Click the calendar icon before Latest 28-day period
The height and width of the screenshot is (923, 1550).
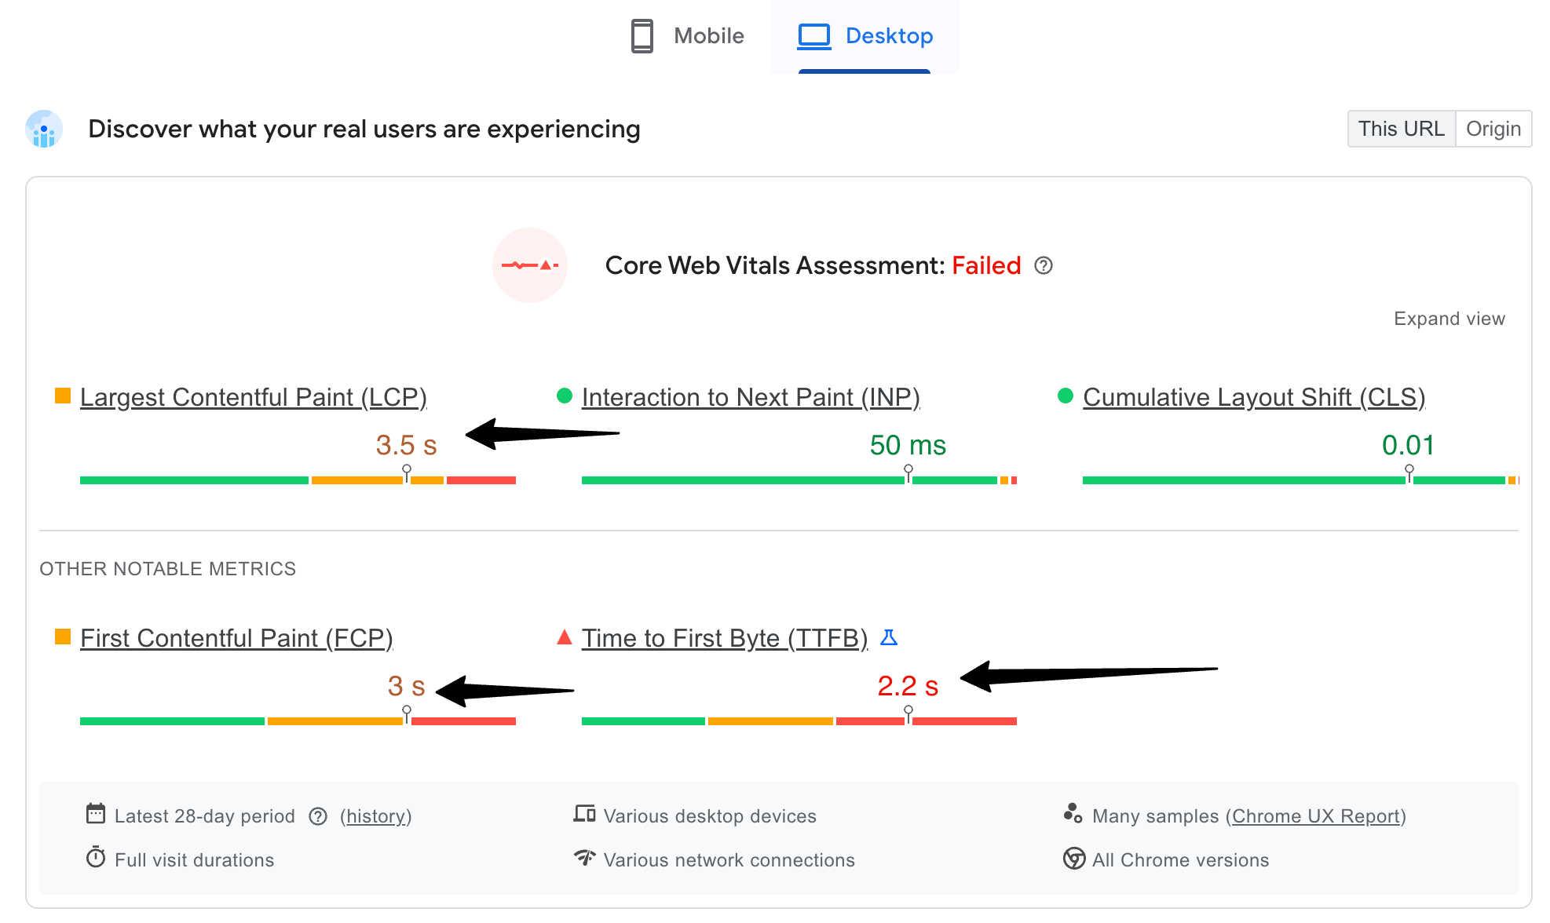[x=95, y=814]
